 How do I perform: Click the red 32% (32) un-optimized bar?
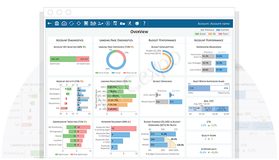click(83, 59)
